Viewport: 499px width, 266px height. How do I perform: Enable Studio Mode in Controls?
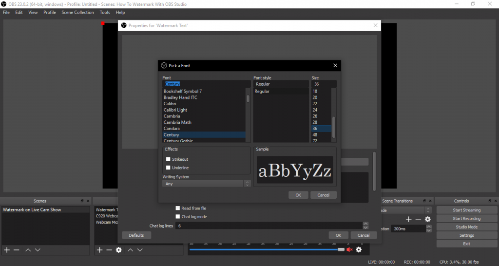coord(466,227)
